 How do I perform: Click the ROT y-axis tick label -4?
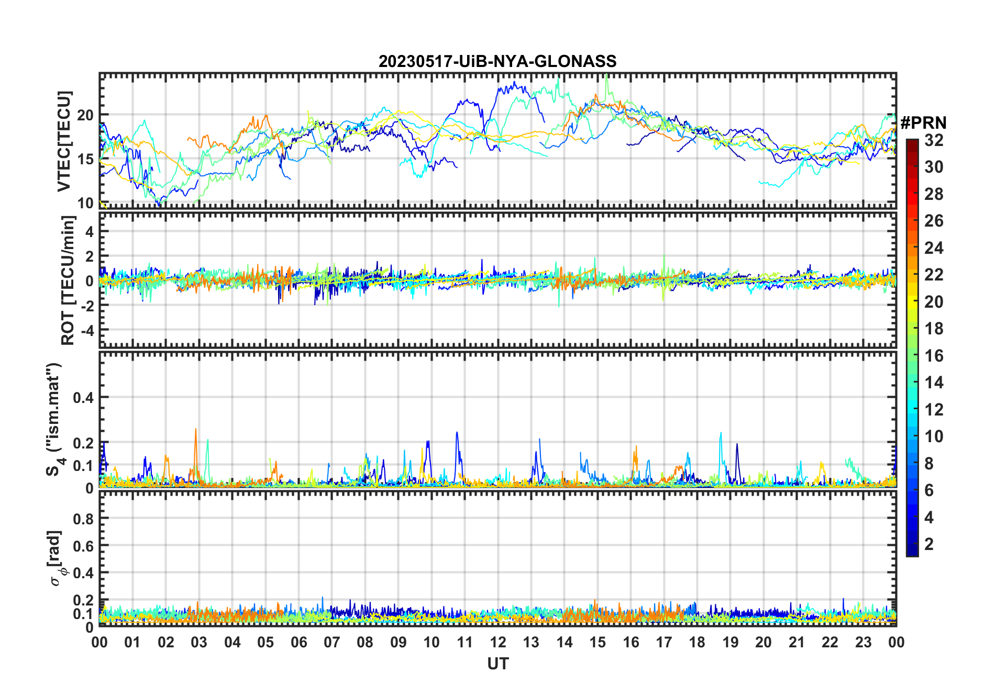click(87, 330)
